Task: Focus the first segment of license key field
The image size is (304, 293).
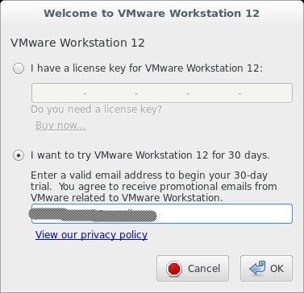Action: point(58,93)
